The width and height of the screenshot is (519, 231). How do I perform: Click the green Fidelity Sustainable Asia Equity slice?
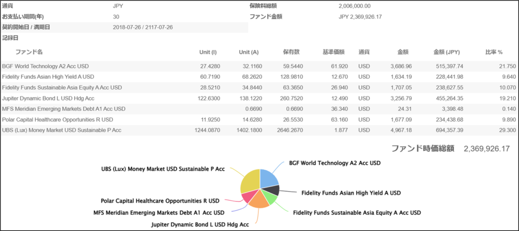point(270,197)
